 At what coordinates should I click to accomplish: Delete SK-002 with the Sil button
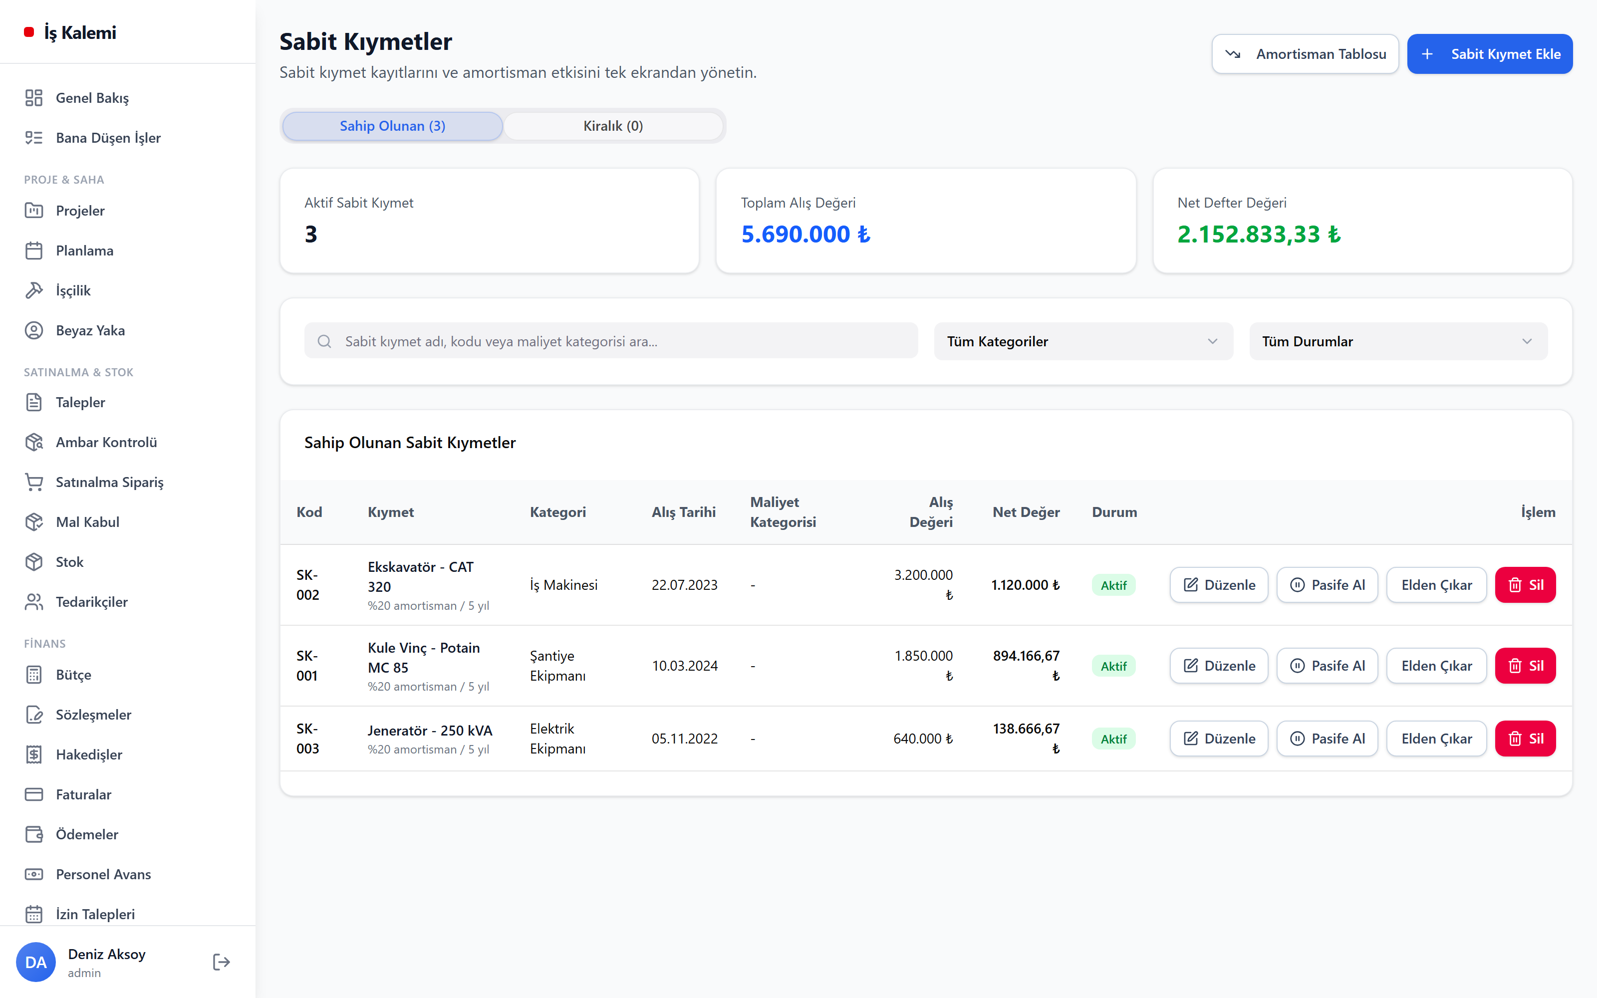click(1525, 585)
